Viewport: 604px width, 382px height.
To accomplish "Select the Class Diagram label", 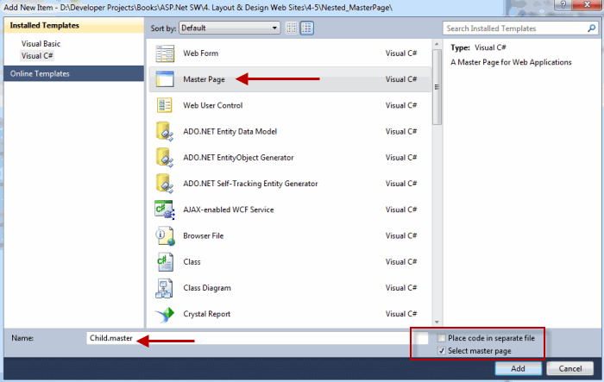I will [x=207, y=288].
